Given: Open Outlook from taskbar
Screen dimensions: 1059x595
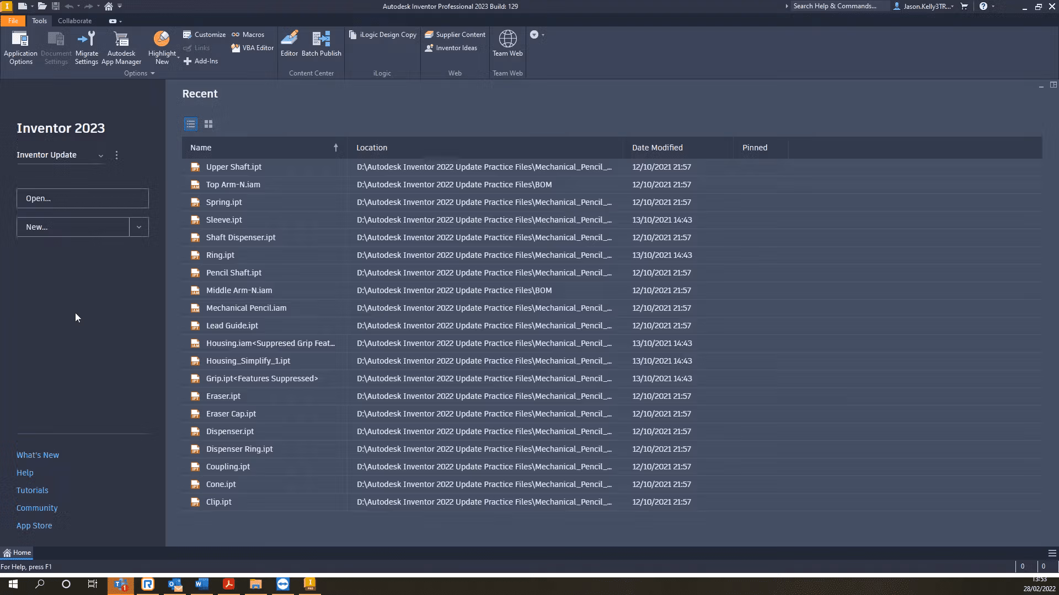Looking at the screenshot, I should pos(175,585).
